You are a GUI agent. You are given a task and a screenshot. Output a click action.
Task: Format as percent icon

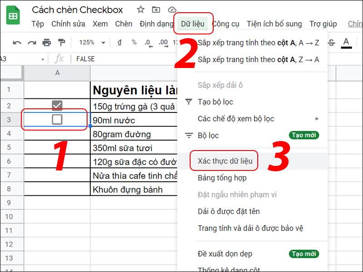tap(134, 42)
